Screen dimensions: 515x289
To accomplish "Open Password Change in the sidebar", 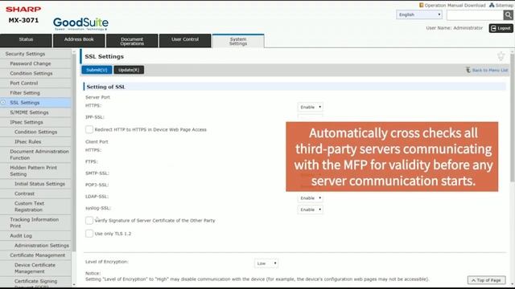I will tap(35, 63).
